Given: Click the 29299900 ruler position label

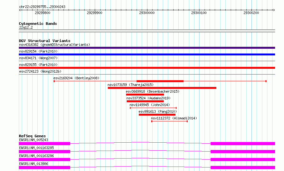Looking at the screenshot, I should click(94, 13).
